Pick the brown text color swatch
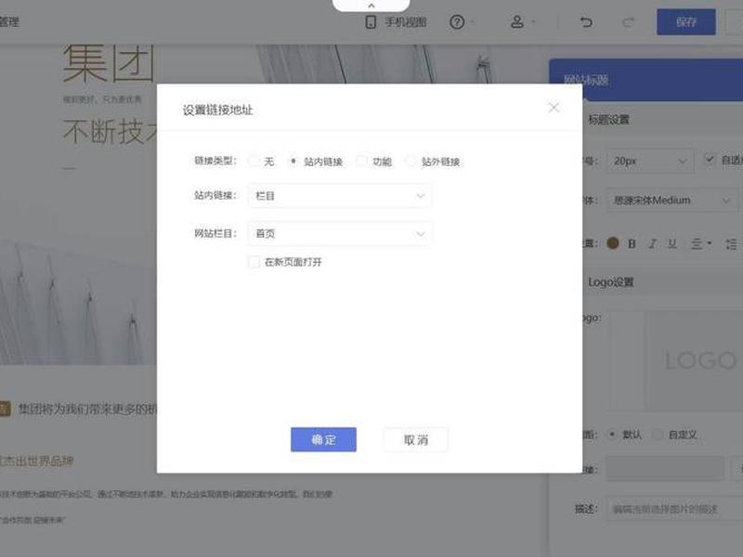This screenshot has width=743, height=557. click(x=613, y=243)
